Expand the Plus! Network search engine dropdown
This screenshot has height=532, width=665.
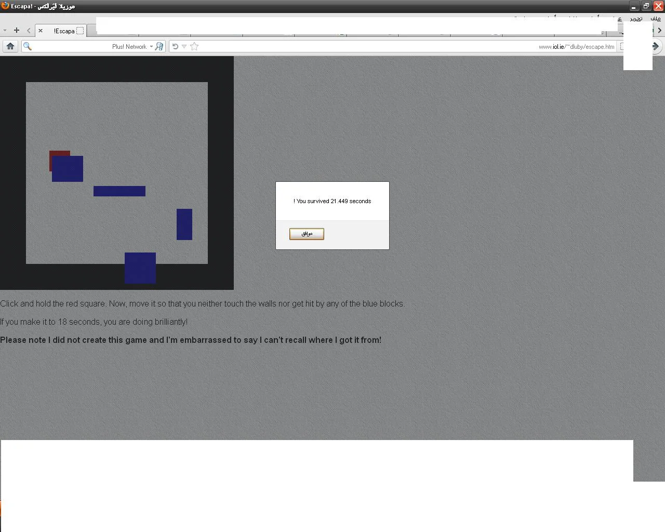(151, 46)
